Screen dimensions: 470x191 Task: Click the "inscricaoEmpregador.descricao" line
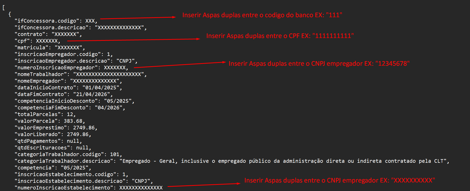[x=76, y=61]
